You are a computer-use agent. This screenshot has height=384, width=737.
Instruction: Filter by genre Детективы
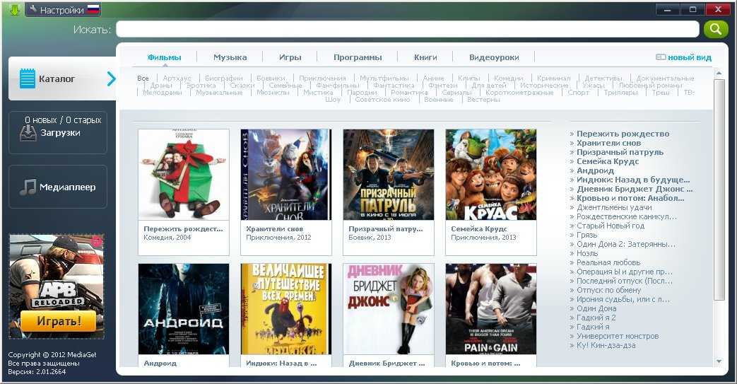point(603,78)
